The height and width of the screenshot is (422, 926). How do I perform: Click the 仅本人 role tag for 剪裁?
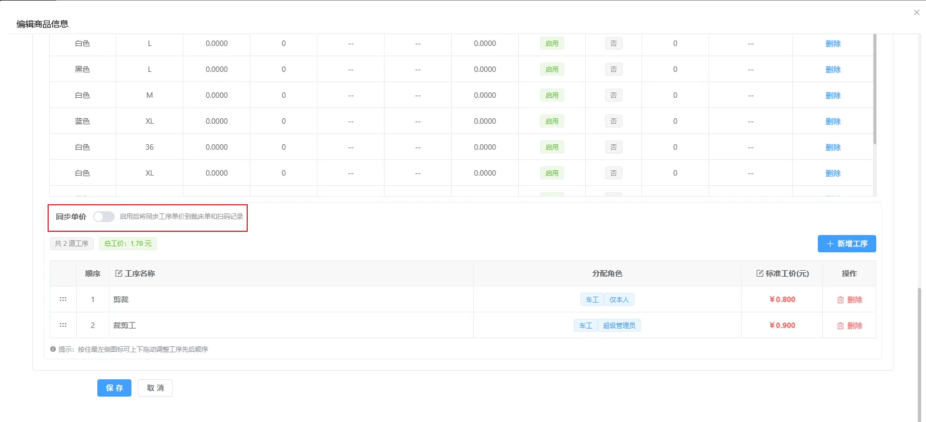[x=619, y=299]
